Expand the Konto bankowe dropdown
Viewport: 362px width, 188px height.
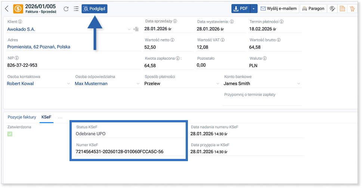(298, 84)
